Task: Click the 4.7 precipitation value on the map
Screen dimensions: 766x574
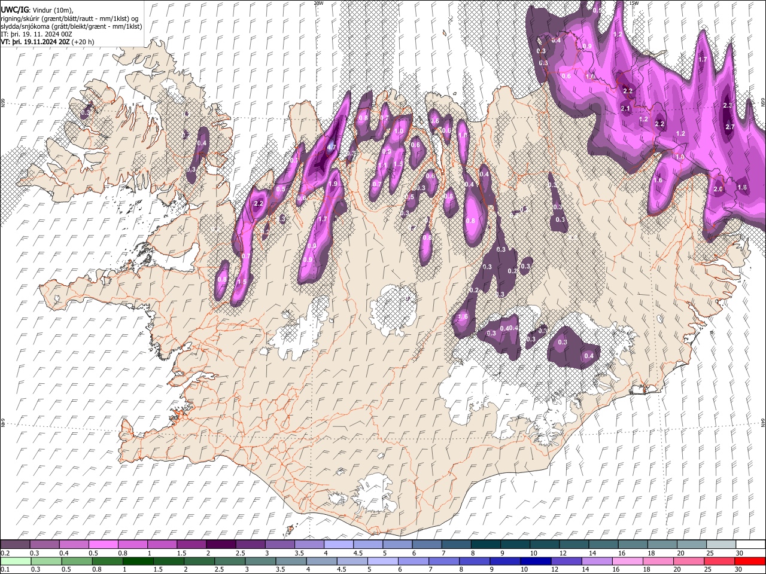Action: (x=332, y=146)
